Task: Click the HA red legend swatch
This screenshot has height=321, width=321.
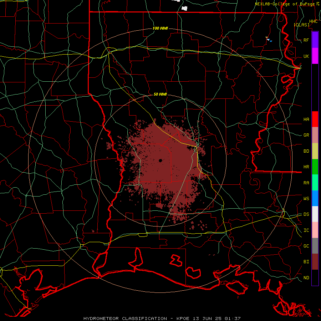Action: coord(315,119)
